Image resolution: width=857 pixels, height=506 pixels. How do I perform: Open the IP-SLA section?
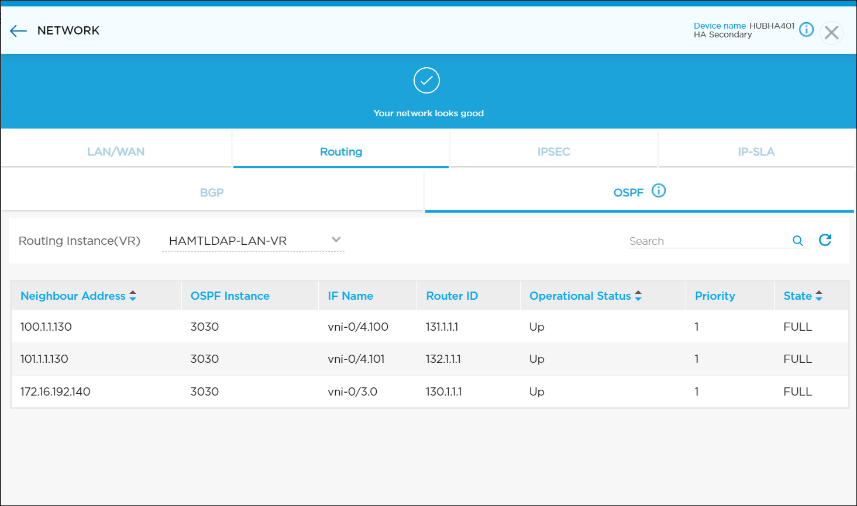[756, 151]
